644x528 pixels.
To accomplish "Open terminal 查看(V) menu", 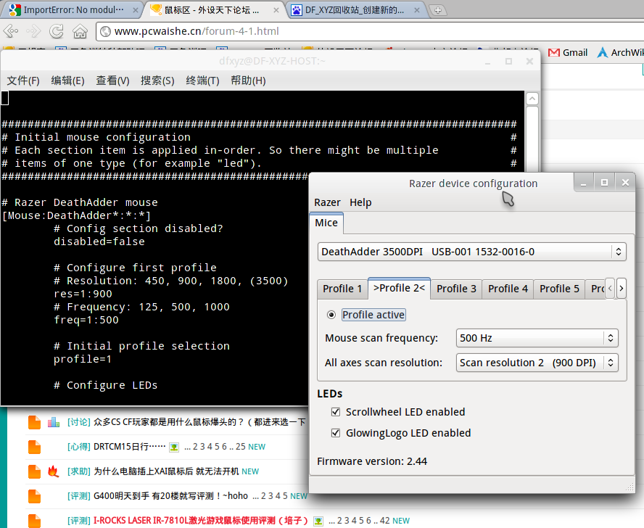I will point(112,81).
